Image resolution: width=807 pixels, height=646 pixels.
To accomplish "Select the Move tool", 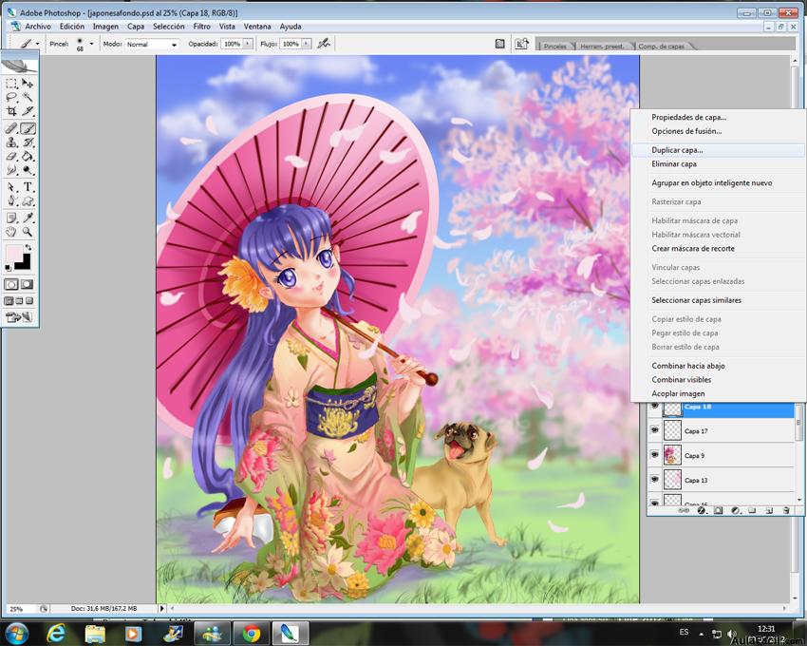I will (28, 84).
